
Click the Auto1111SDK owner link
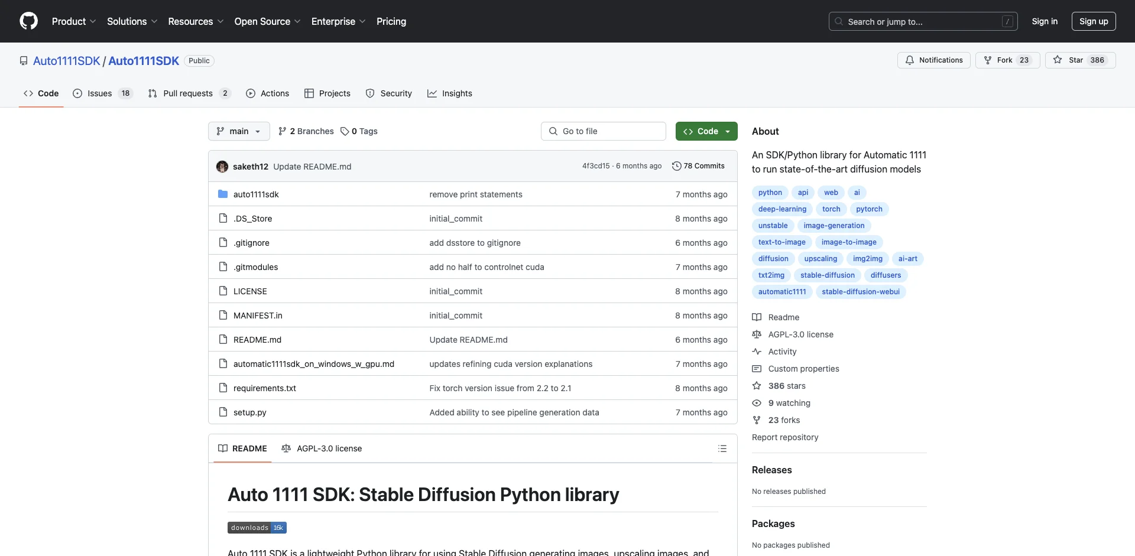[67, 61]
